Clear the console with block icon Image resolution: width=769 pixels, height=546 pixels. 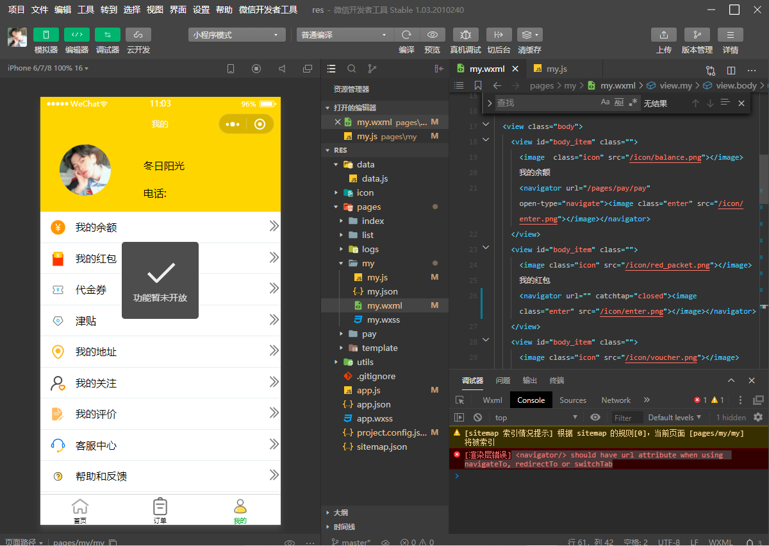click(x=477, y=417)
